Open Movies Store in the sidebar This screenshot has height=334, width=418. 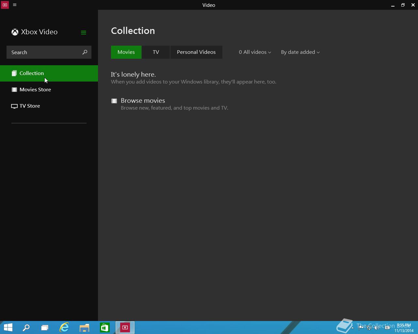[x=49, y=90]
